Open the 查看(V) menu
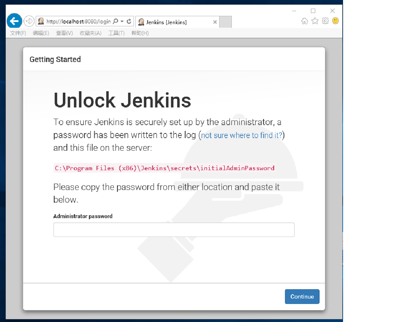This screenshot has width=416, height=322. (x=64, y=33)
